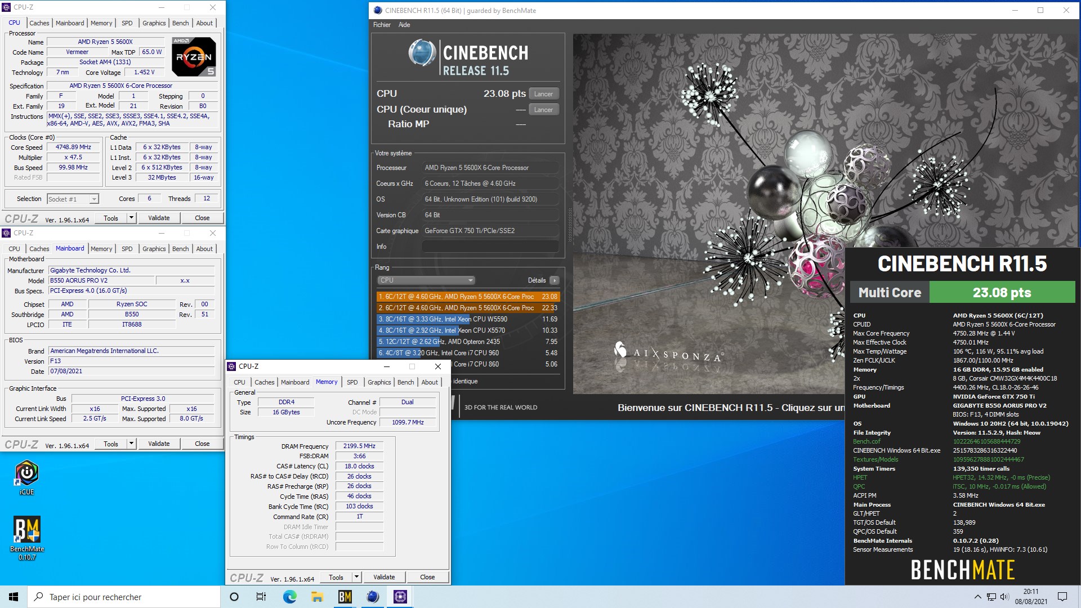Launch Microsoft Edge from the taskbar

point(289,597)
